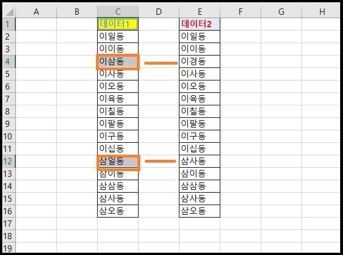Select row 12 header
This screenshot has width=343, height=255.
point(9,161)
